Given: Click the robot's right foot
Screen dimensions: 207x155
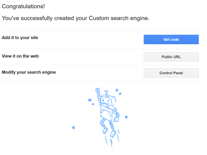Looking at the screenshot, I should (x=113, y=134).
